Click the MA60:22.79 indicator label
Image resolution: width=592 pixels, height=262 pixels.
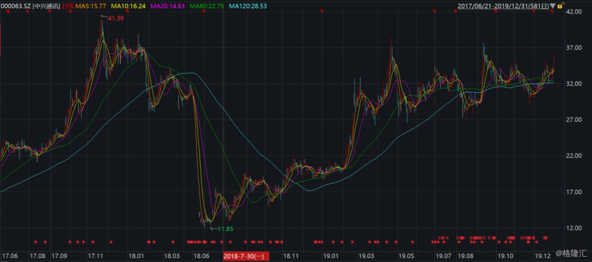pos(207,7)
